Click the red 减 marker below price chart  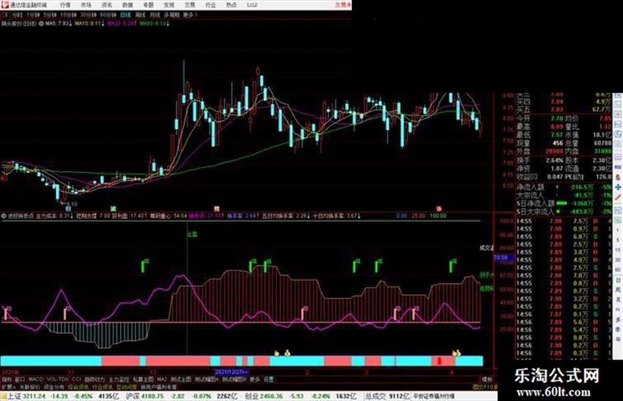(439, 209)
